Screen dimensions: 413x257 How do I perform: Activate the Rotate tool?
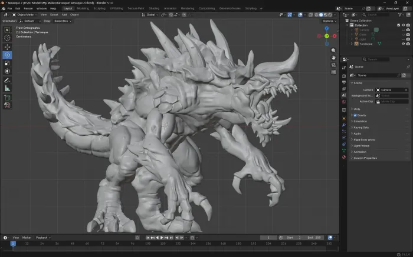click(7, 55)
